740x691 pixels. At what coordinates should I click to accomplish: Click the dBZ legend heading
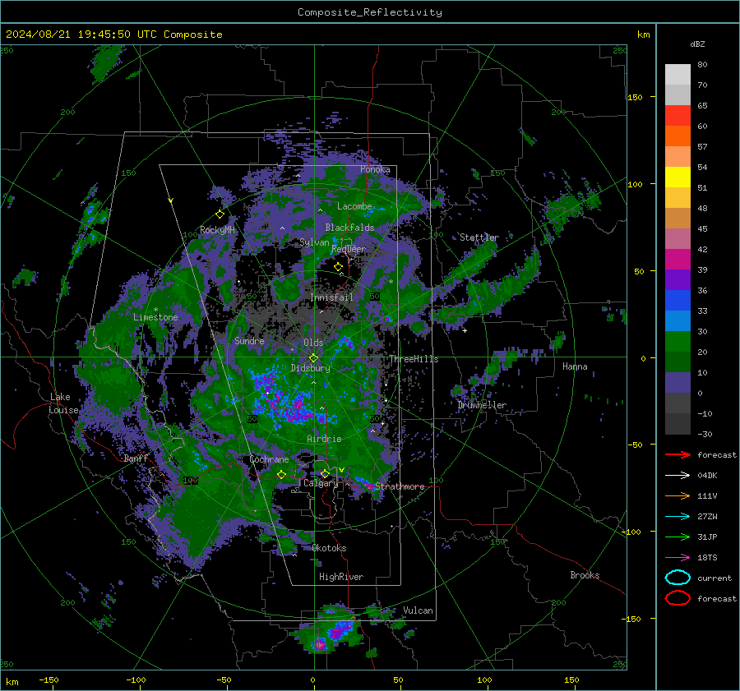click(x=697, y=44)
